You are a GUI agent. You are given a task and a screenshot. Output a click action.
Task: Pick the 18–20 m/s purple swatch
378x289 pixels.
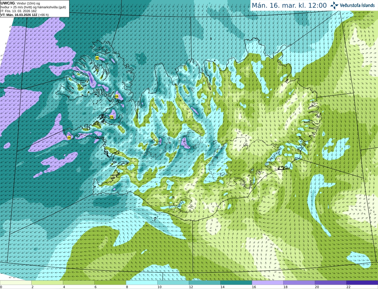coord(299,282)
